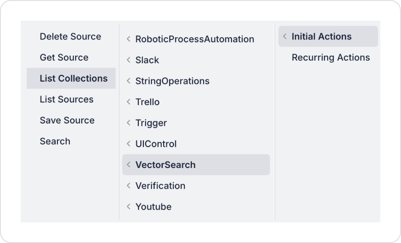Image resolution: width=401 pixels, height=243 pixels.
Task: Click the chevron beside RoboticProcessAutomation
Action: (x=129, y=40)
